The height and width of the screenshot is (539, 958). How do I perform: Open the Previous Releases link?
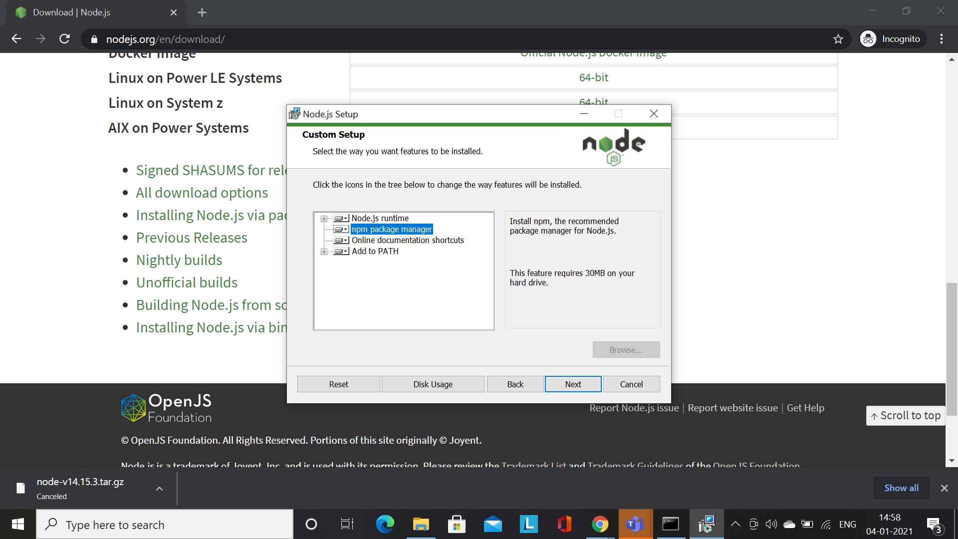(x=192, y=238)
